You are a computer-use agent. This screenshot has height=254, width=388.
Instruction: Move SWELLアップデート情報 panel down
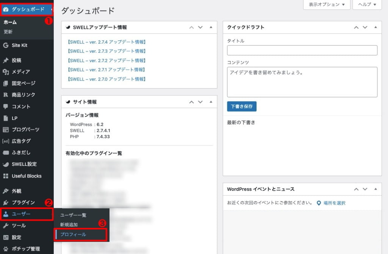[200, 27]
